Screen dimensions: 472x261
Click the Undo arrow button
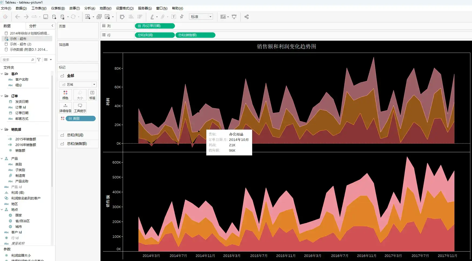[17, 17]
